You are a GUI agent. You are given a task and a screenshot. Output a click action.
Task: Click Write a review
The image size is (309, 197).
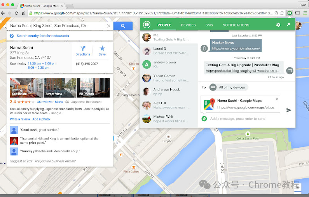pyautogui.click(x=20, y=119)
